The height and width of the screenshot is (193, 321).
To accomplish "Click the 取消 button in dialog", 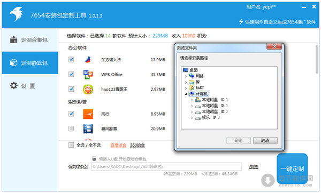I will coord(265,140).
